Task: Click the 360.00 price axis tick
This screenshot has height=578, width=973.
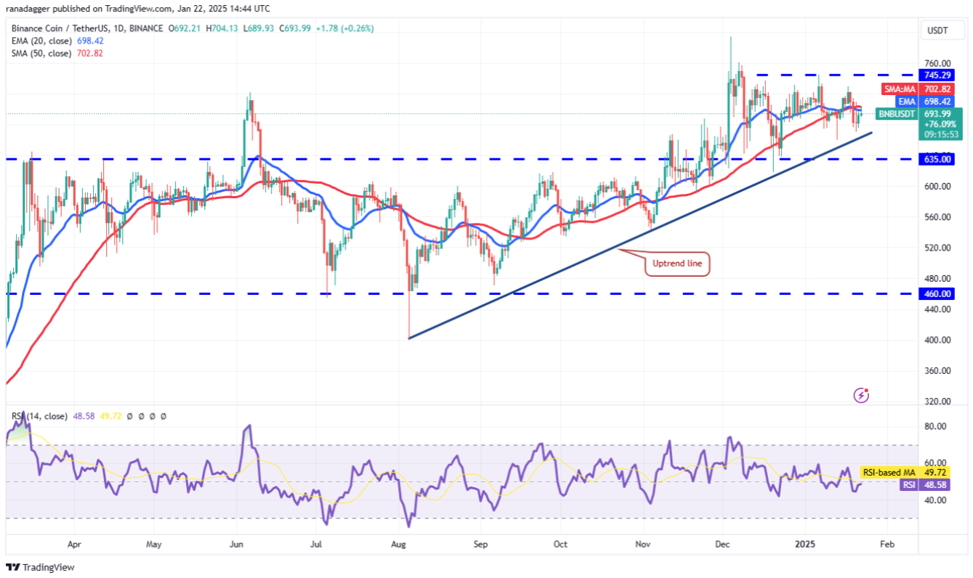Action: pyautogui.click(x=937, y=370)
